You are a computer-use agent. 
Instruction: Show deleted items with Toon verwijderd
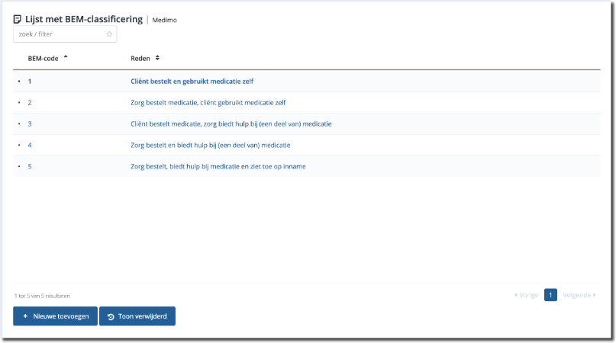(x=137, y=316)
